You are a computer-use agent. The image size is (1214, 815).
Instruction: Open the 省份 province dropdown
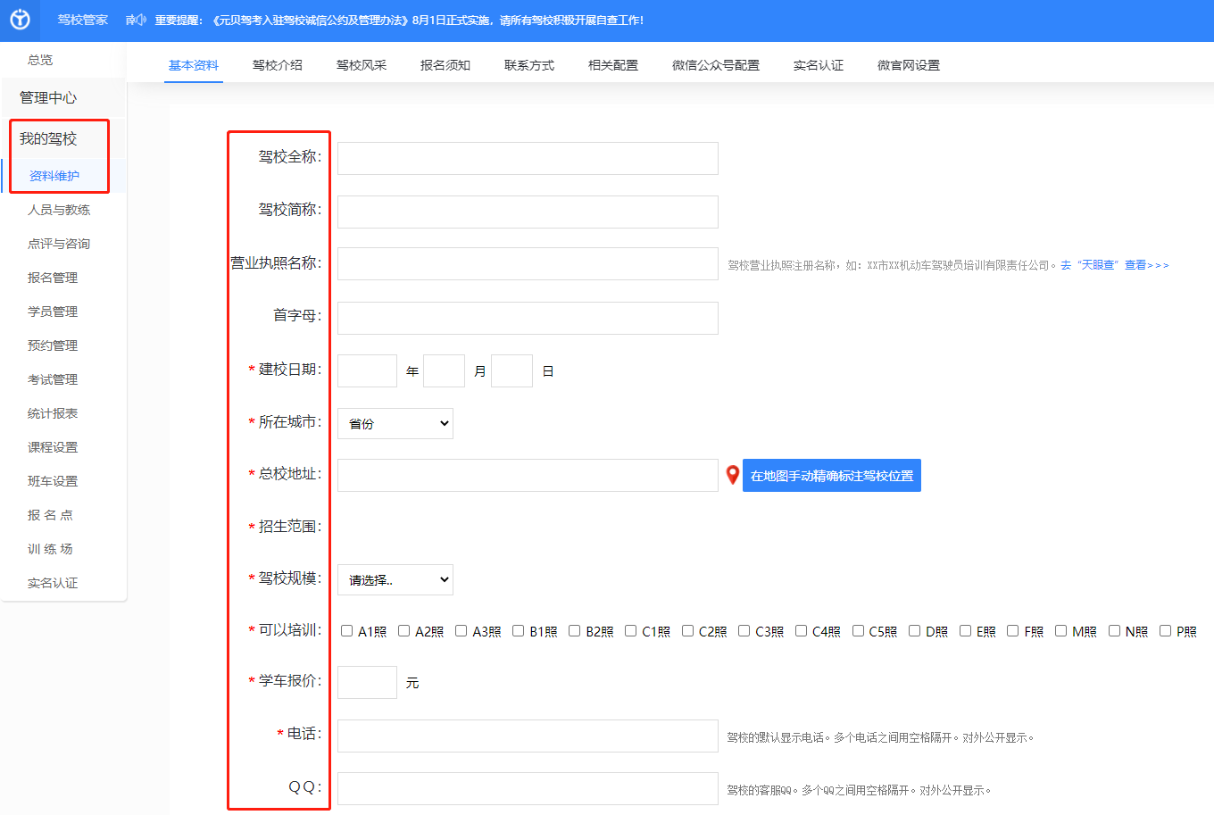[395, 423]
